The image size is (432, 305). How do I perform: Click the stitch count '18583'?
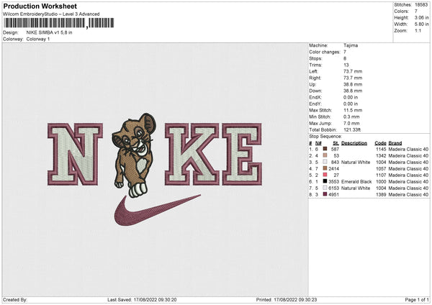click(x=421, y=5)
